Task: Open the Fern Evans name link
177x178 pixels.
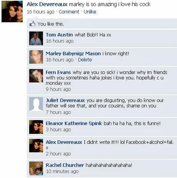Action: (58, 72)
